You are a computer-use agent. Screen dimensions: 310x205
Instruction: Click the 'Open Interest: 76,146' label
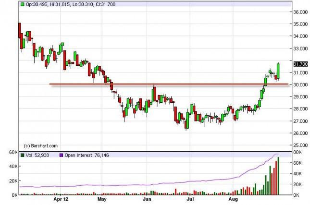(87, 155)
